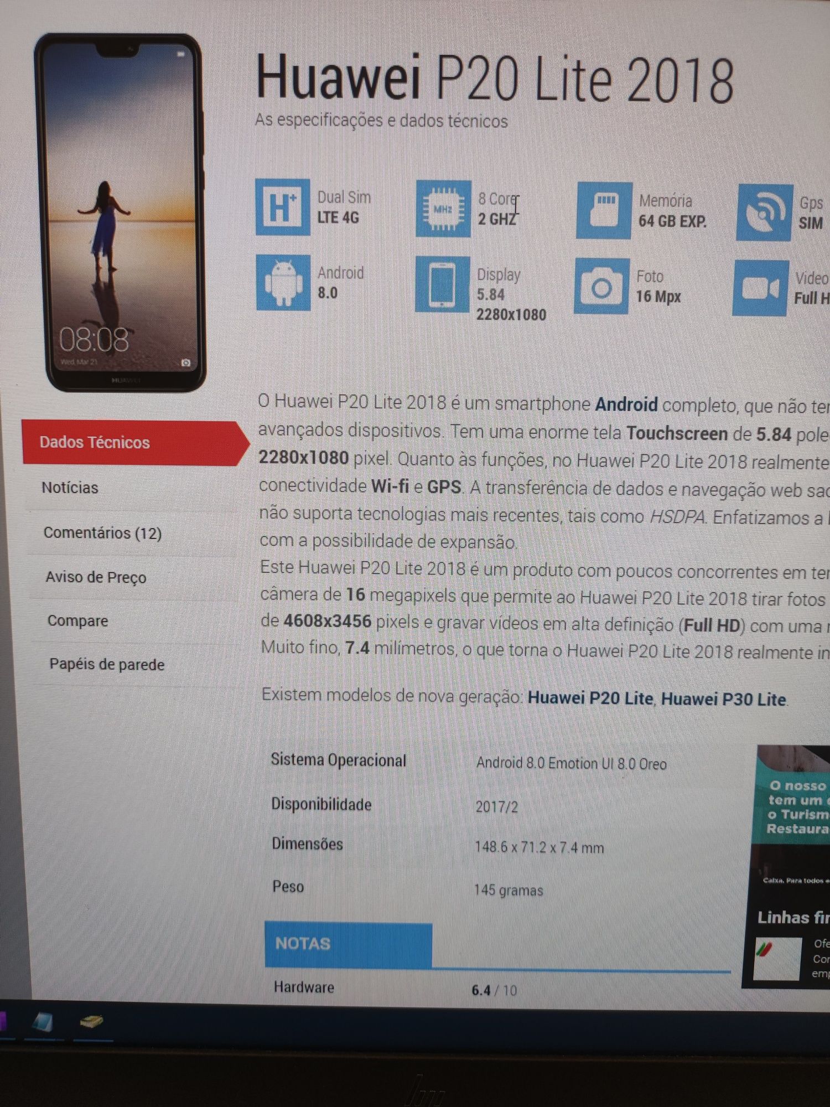Click the bold '4608x3456' text in description
Viewport: 830px width, 1107px height.
click(327, 620)
